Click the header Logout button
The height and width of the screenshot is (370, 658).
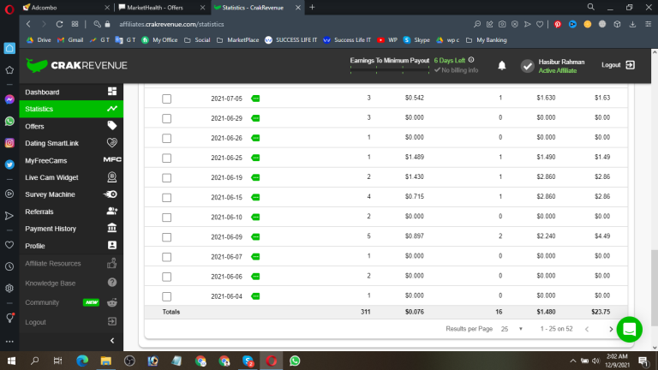point(618,65)
